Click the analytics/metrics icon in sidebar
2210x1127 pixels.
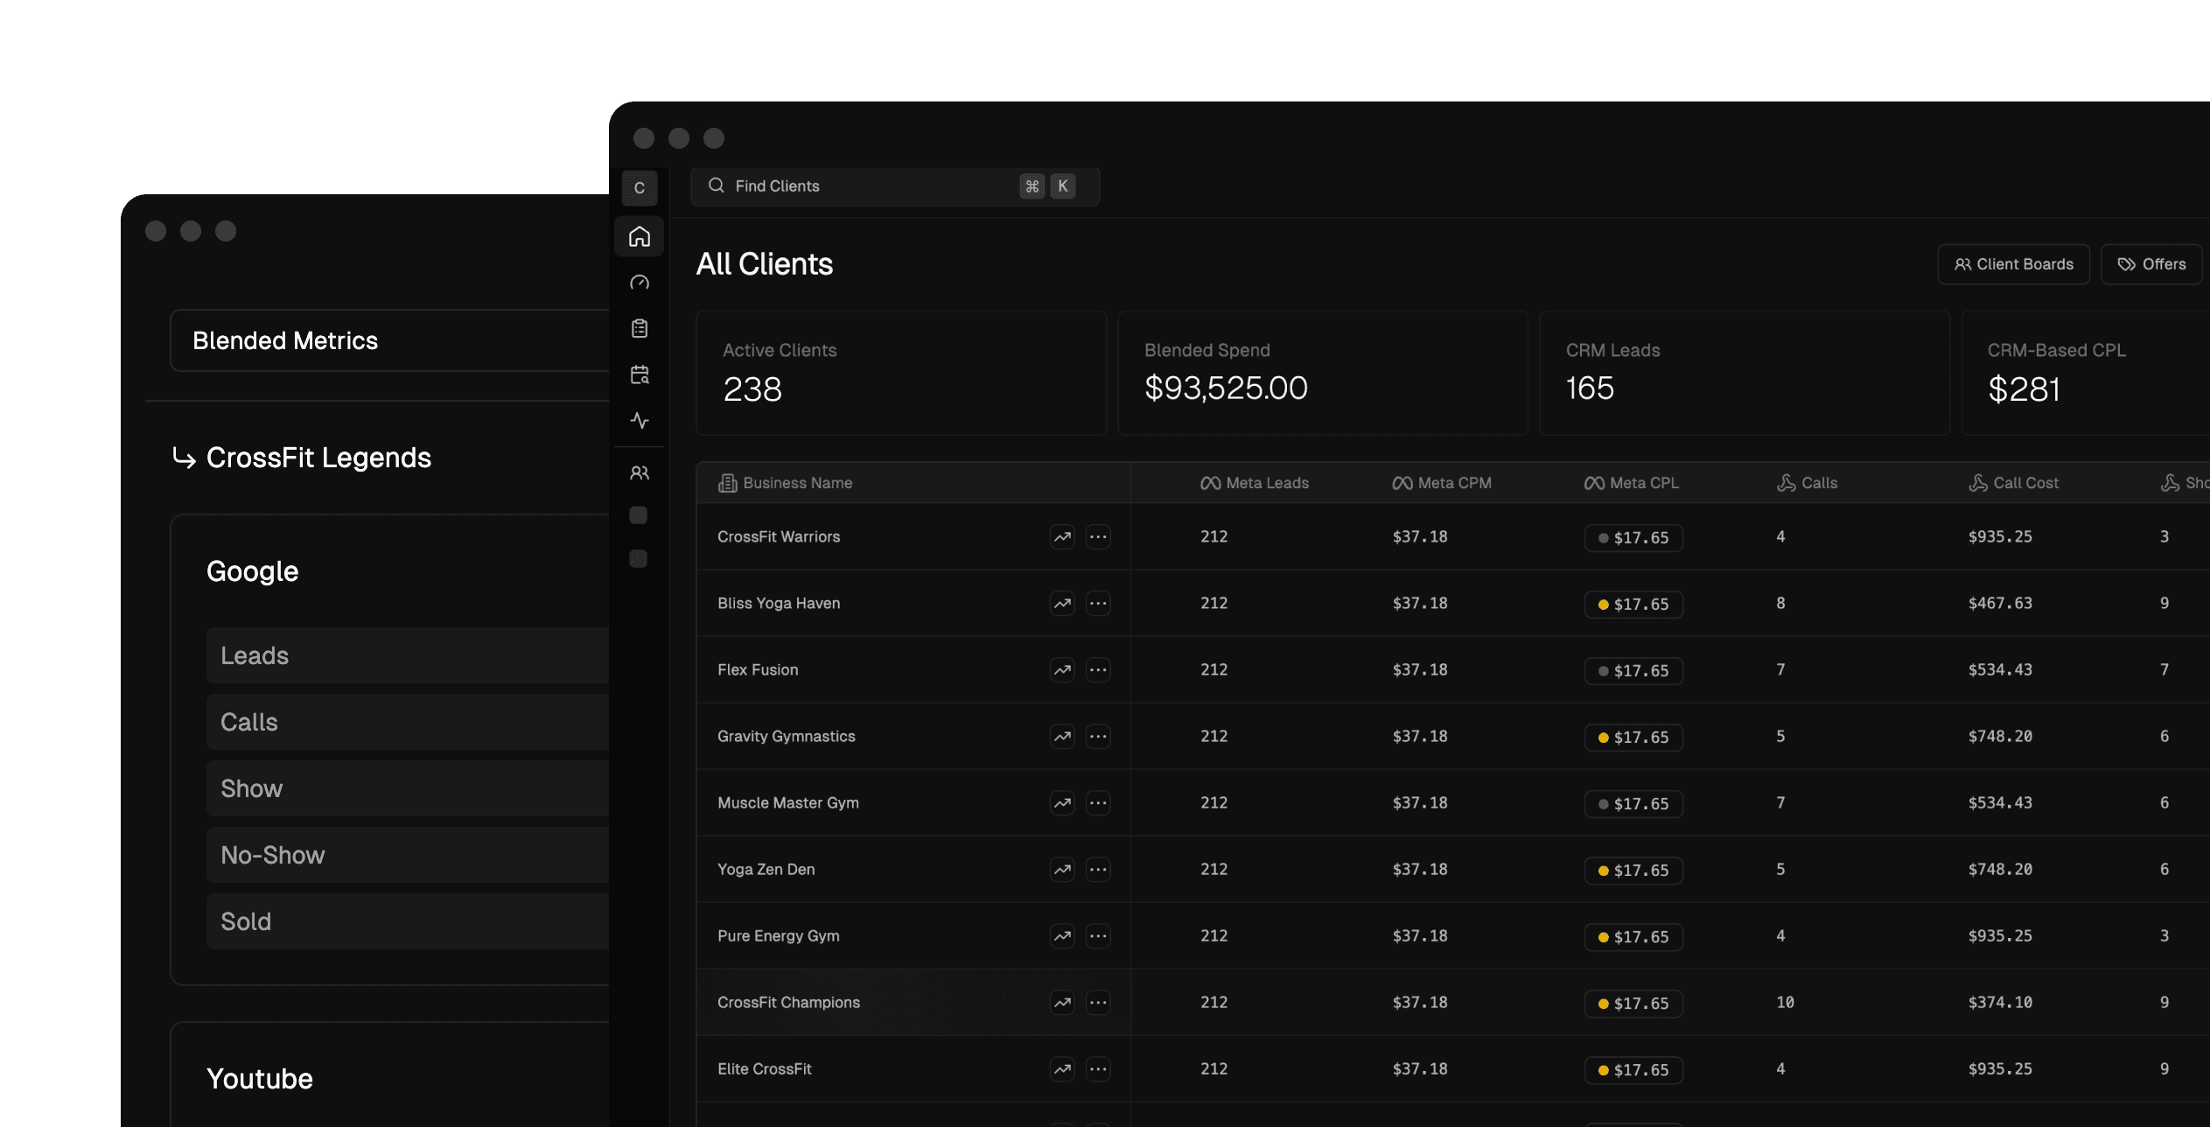[642, 418]
